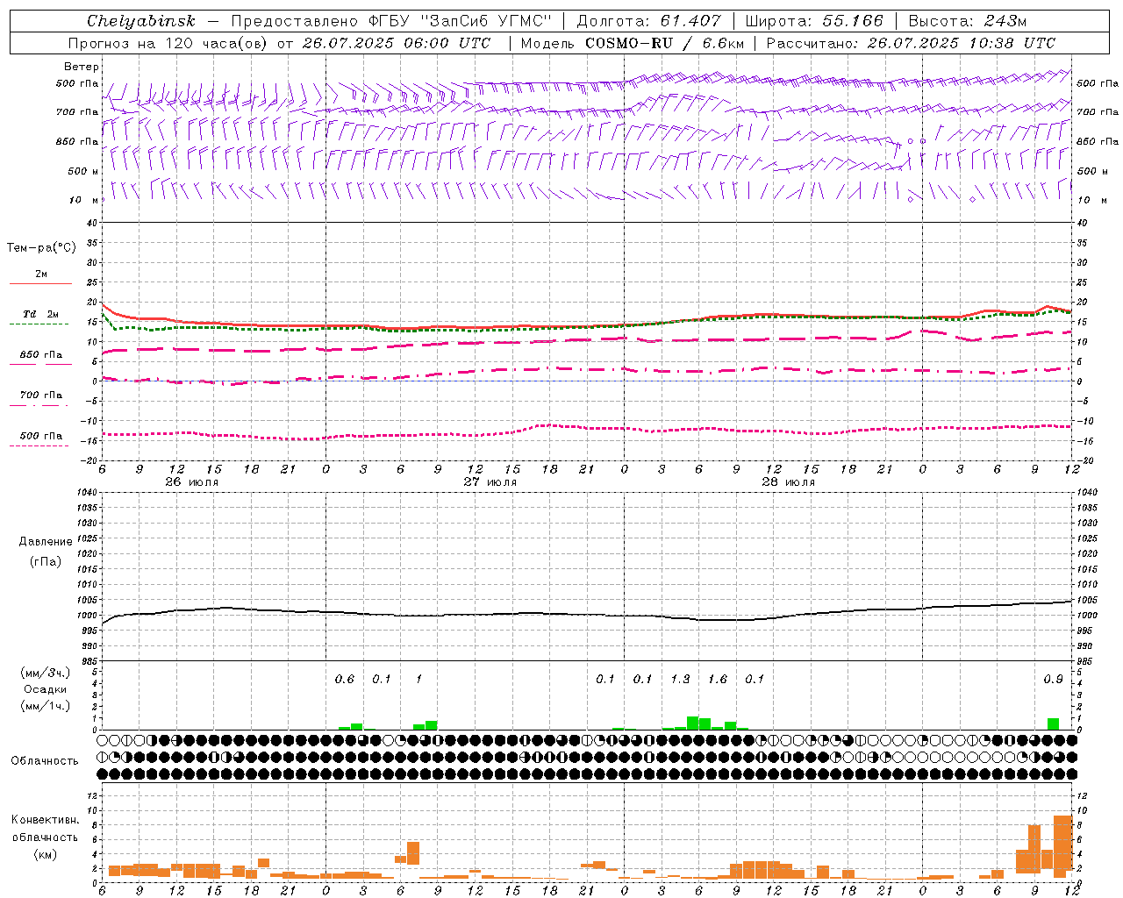
Task: Click the (гПа) unit label under Давление
Action: tap(46, 561)
